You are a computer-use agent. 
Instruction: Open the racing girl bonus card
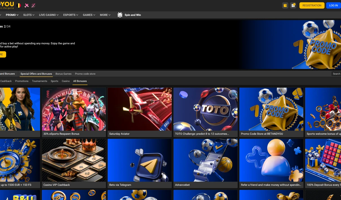click(20, 112)
